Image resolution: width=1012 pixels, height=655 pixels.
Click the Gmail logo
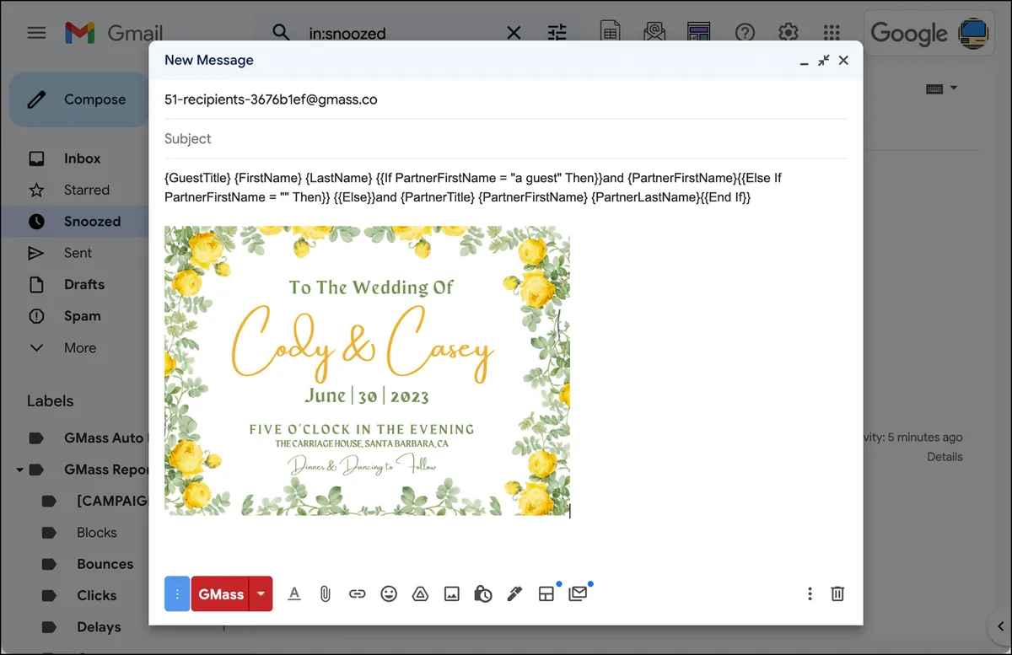[114, 33]
